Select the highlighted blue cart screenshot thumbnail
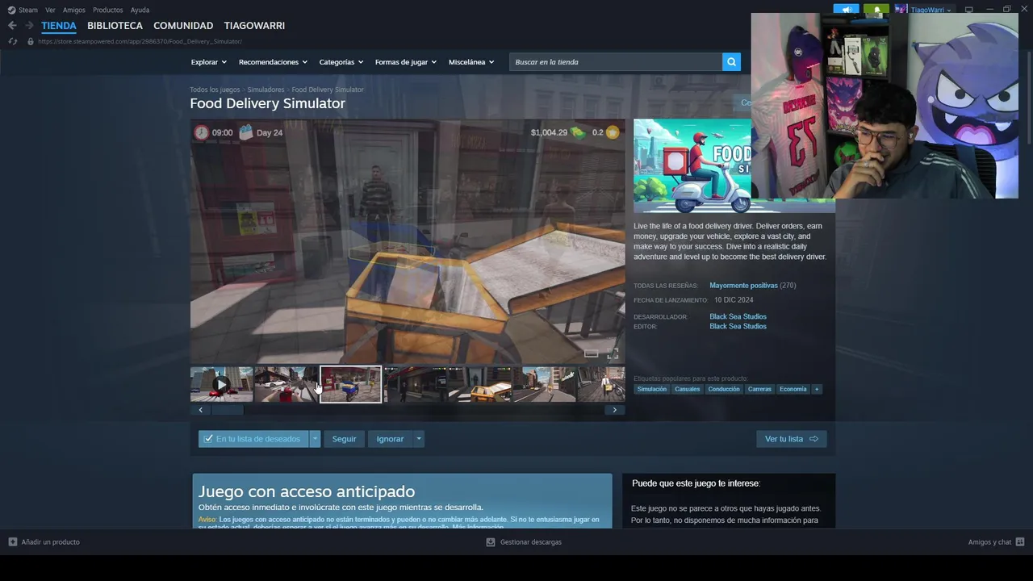This screenshot has width=1033, height=581. 350,384
